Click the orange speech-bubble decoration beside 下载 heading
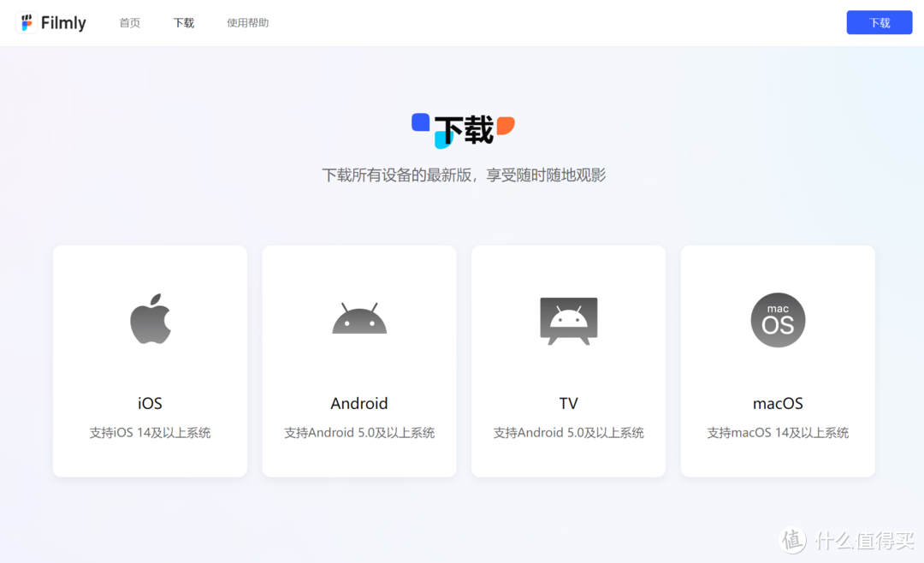Image resolution: width=924 pixels, height=563 pixels. coord(507,127)
